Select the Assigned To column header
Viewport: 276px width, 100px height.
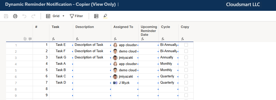[x=125, y=33]
